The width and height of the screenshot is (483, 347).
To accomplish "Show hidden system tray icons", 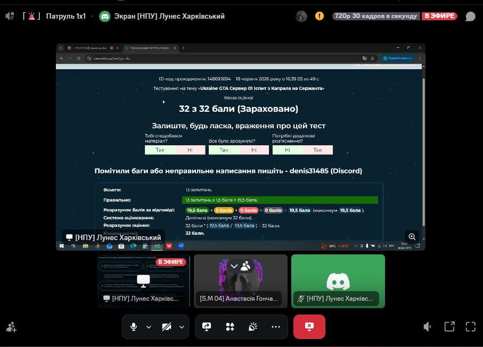I will pos(356,246).
